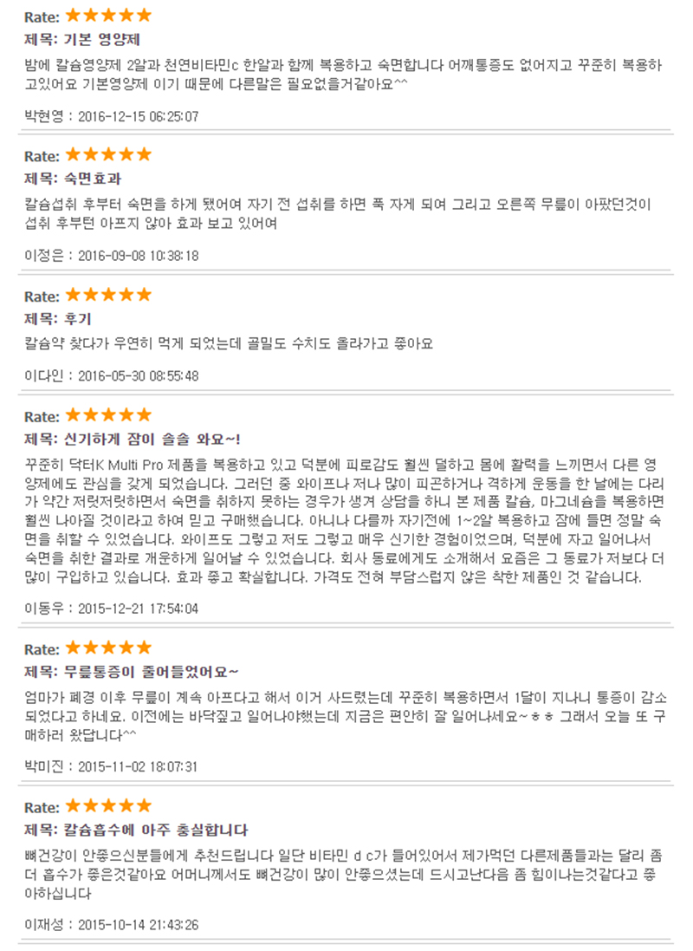Click the star rating of 이재성's review
The width and height of the screenshot is (693, 951).
pos(108,806)
